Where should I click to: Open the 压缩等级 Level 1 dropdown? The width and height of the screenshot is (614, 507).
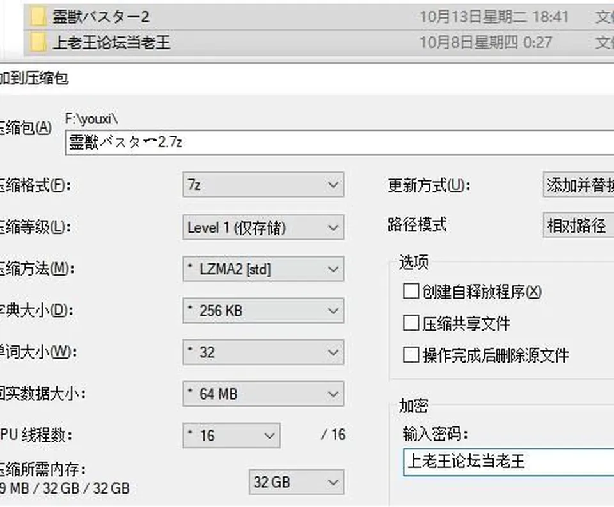(x=263, y=227)
